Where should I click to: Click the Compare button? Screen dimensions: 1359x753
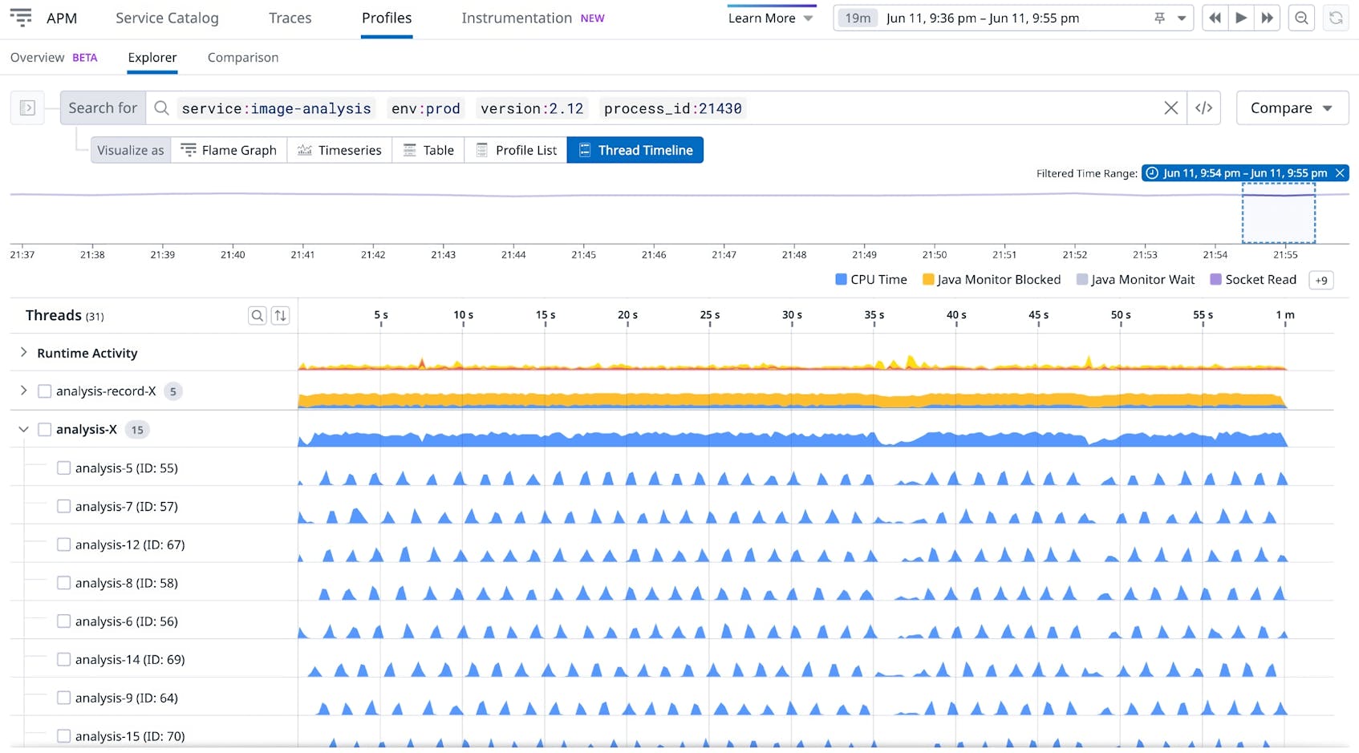coord(1291,107)
